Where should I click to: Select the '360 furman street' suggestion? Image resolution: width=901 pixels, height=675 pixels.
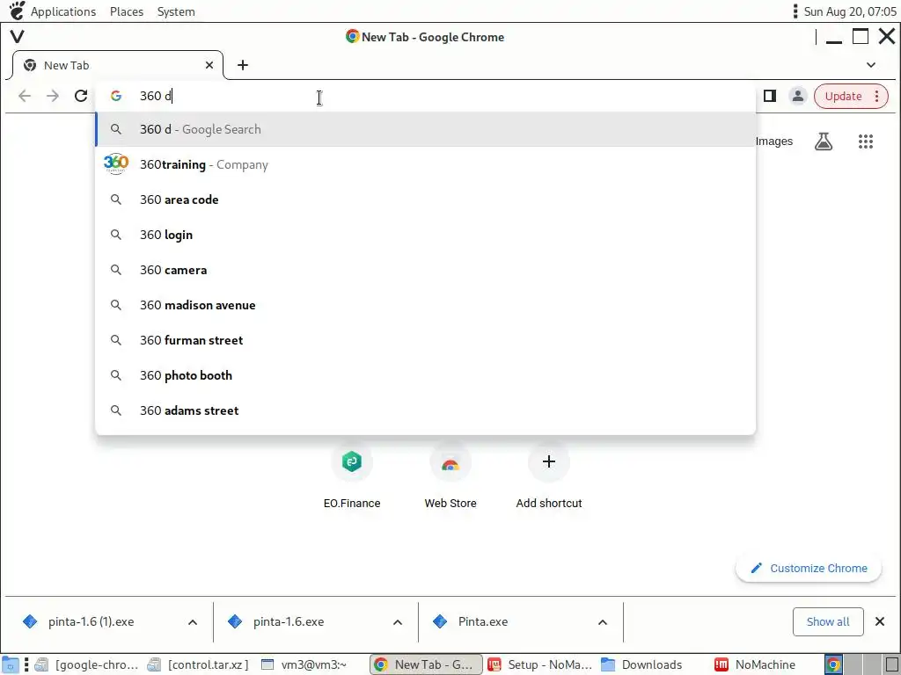pos(425,340)
